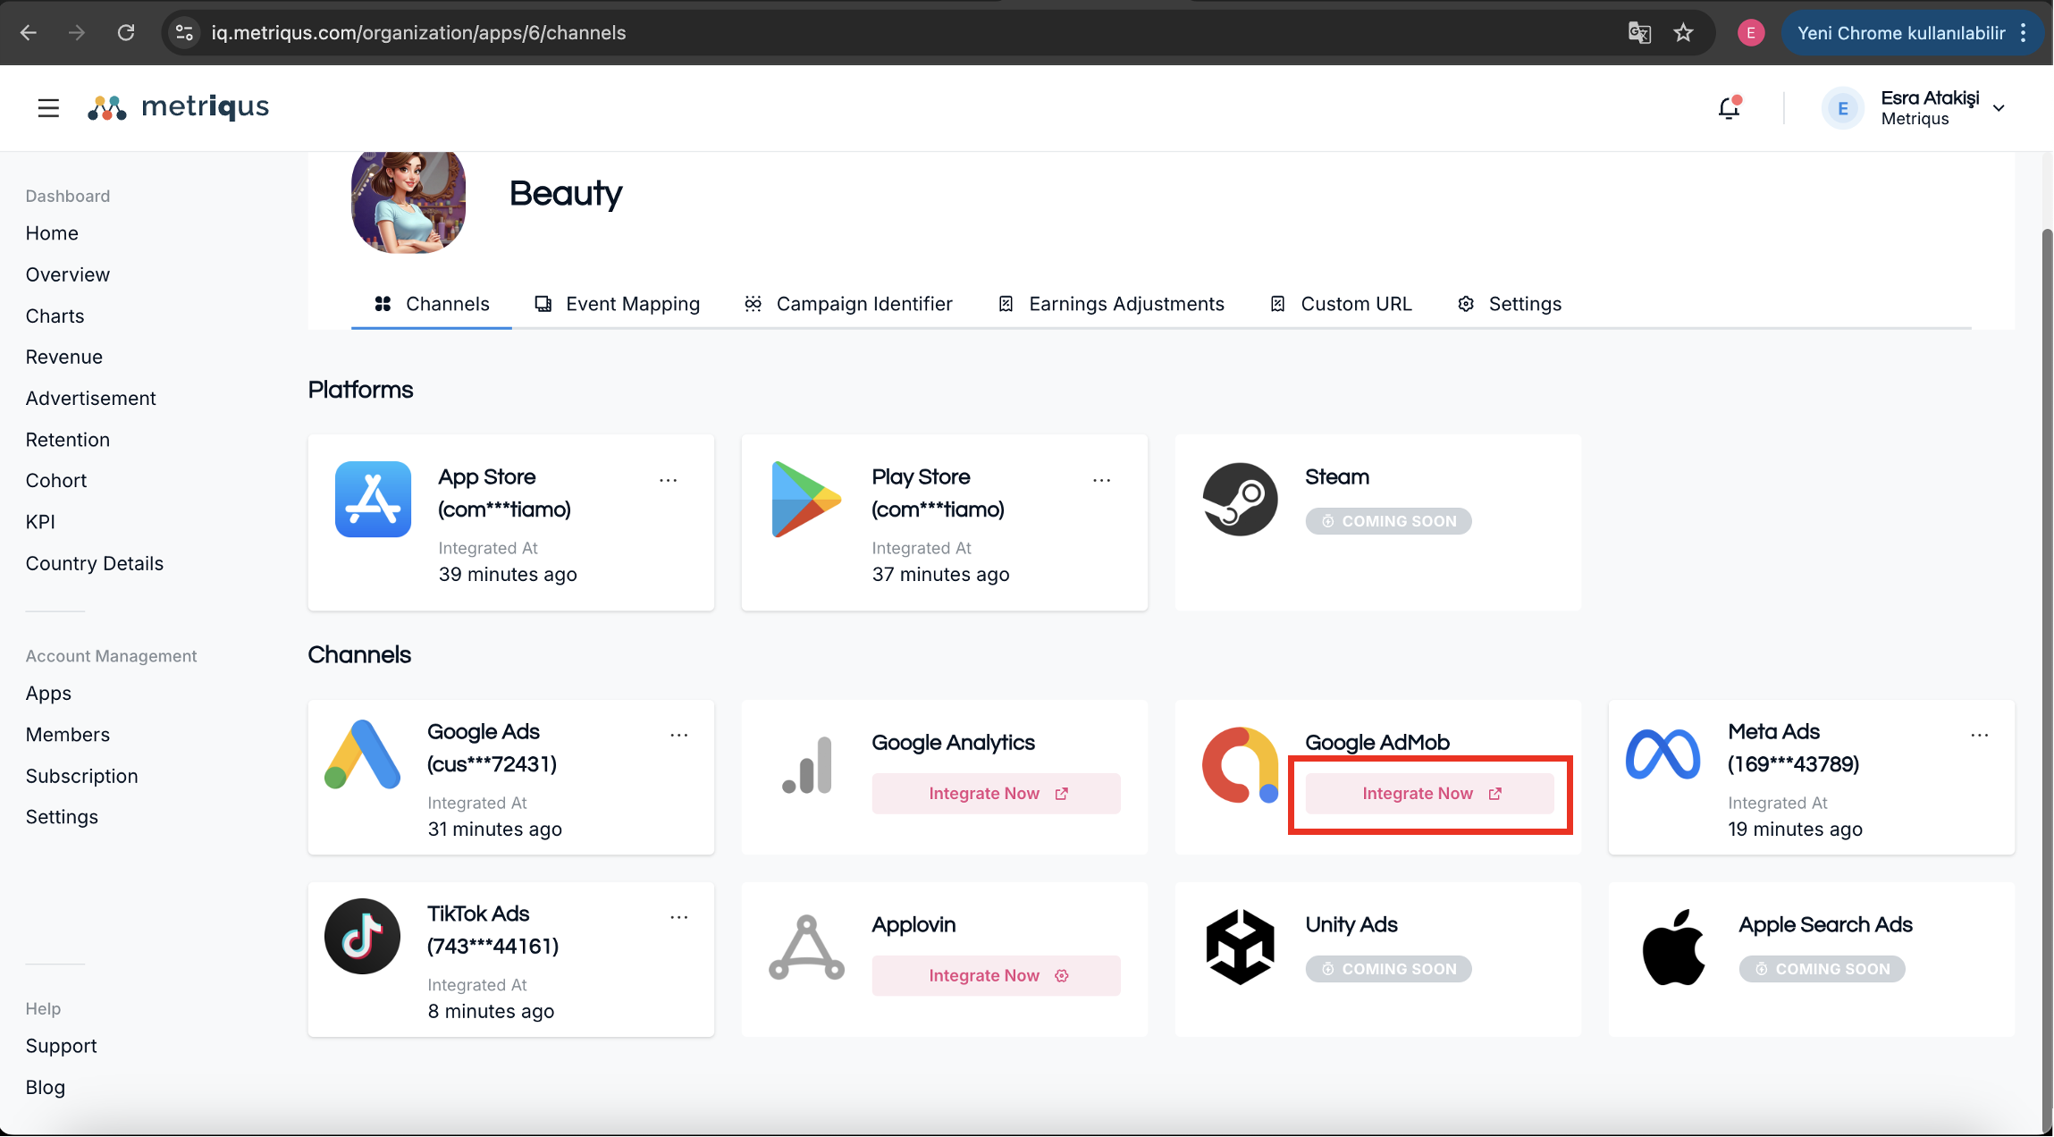2054x1137 pixels.
Task: Click the browser forward arrow
Action: (x=77, y=33)
